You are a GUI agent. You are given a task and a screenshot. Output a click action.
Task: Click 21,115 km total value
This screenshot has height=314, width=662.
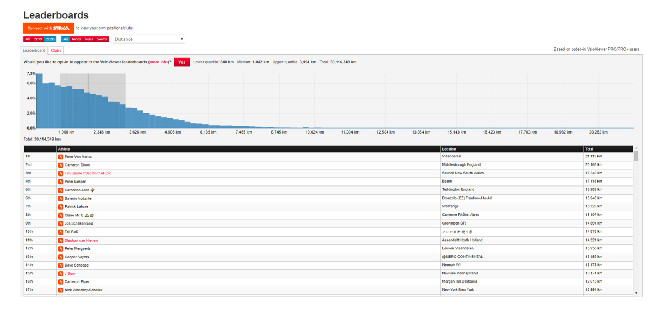594,157
